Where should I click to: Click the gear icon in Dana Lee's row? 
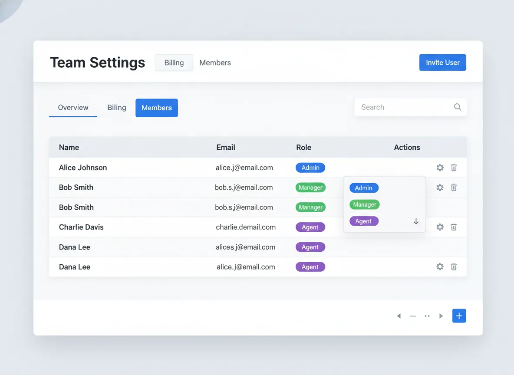(440, 267)
